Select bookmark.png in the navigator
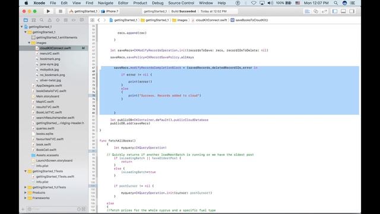Image resolution: width=380 pixels, height=214 pixels. pos(50,59)
